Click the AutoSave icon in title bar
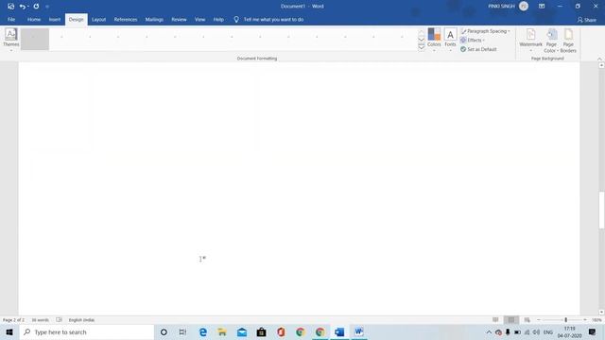 point(10,7)
